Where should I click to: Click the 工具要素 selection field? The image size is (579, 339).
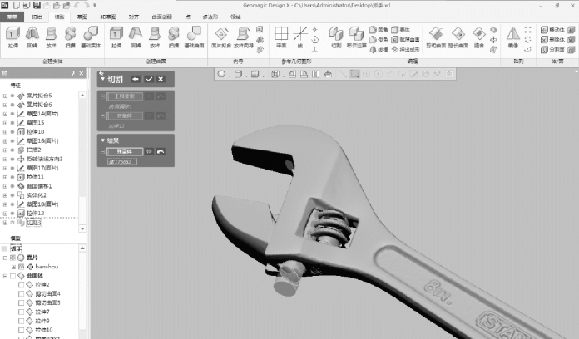click(x=125, y=96)
